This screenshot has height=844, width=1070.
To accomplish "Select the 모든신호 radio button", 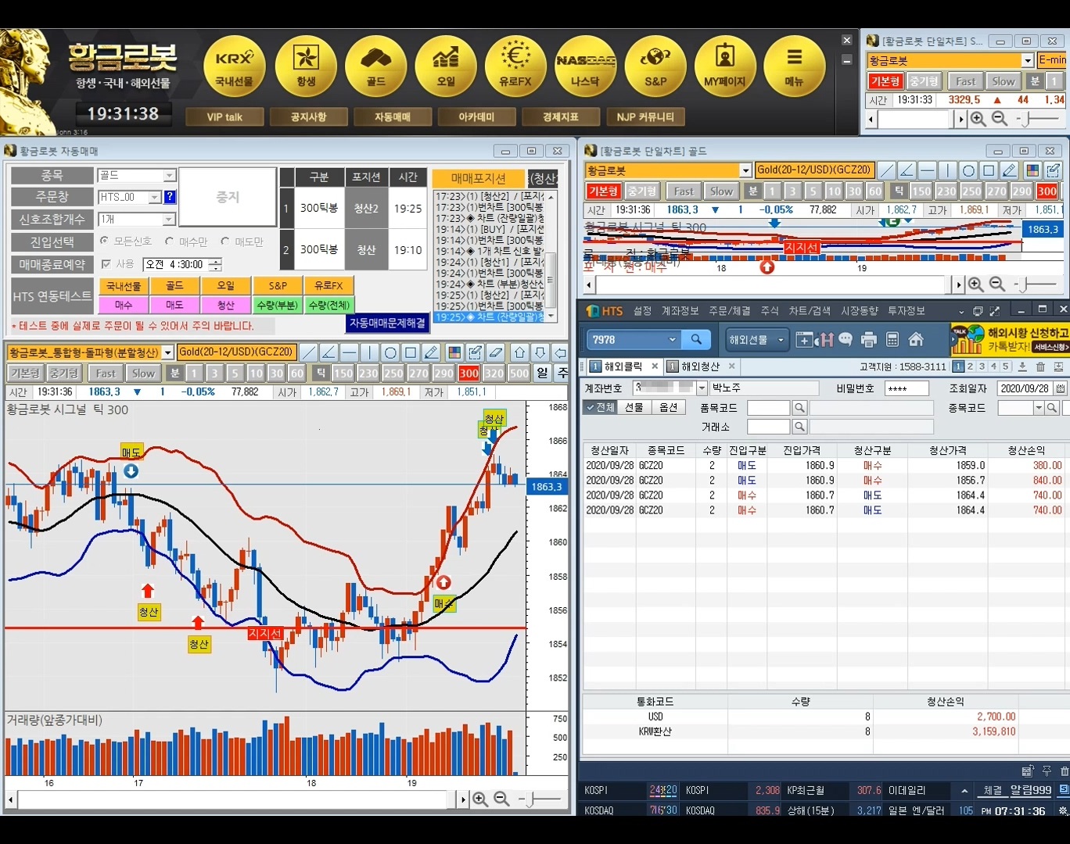I will coord(104,241).
